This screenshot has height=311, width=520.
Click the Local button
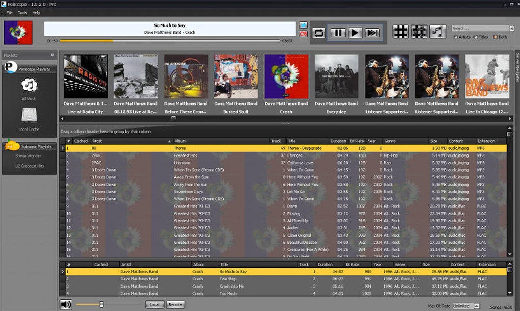click(154, 305)
